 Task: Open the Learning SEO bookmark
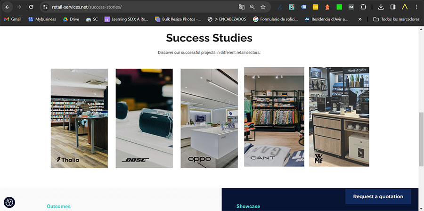point(126,19)
